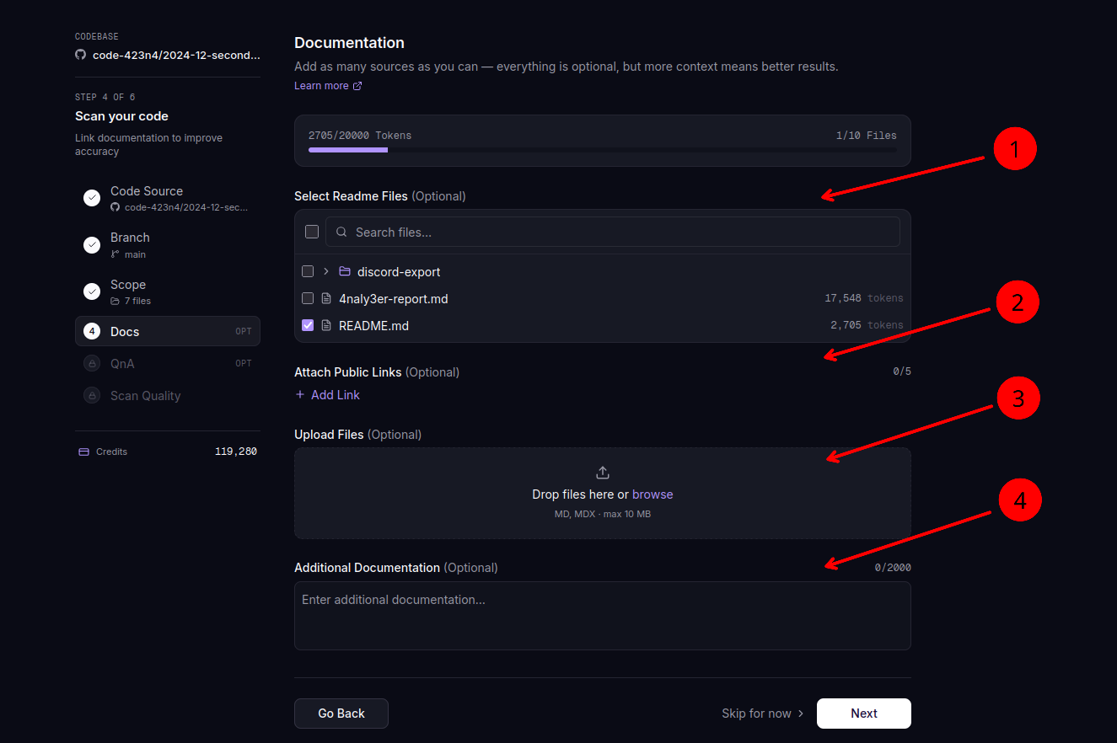Viewport: 1117px width, 743px height.
Task: Click the README.md file name
Action: point(373,326)
